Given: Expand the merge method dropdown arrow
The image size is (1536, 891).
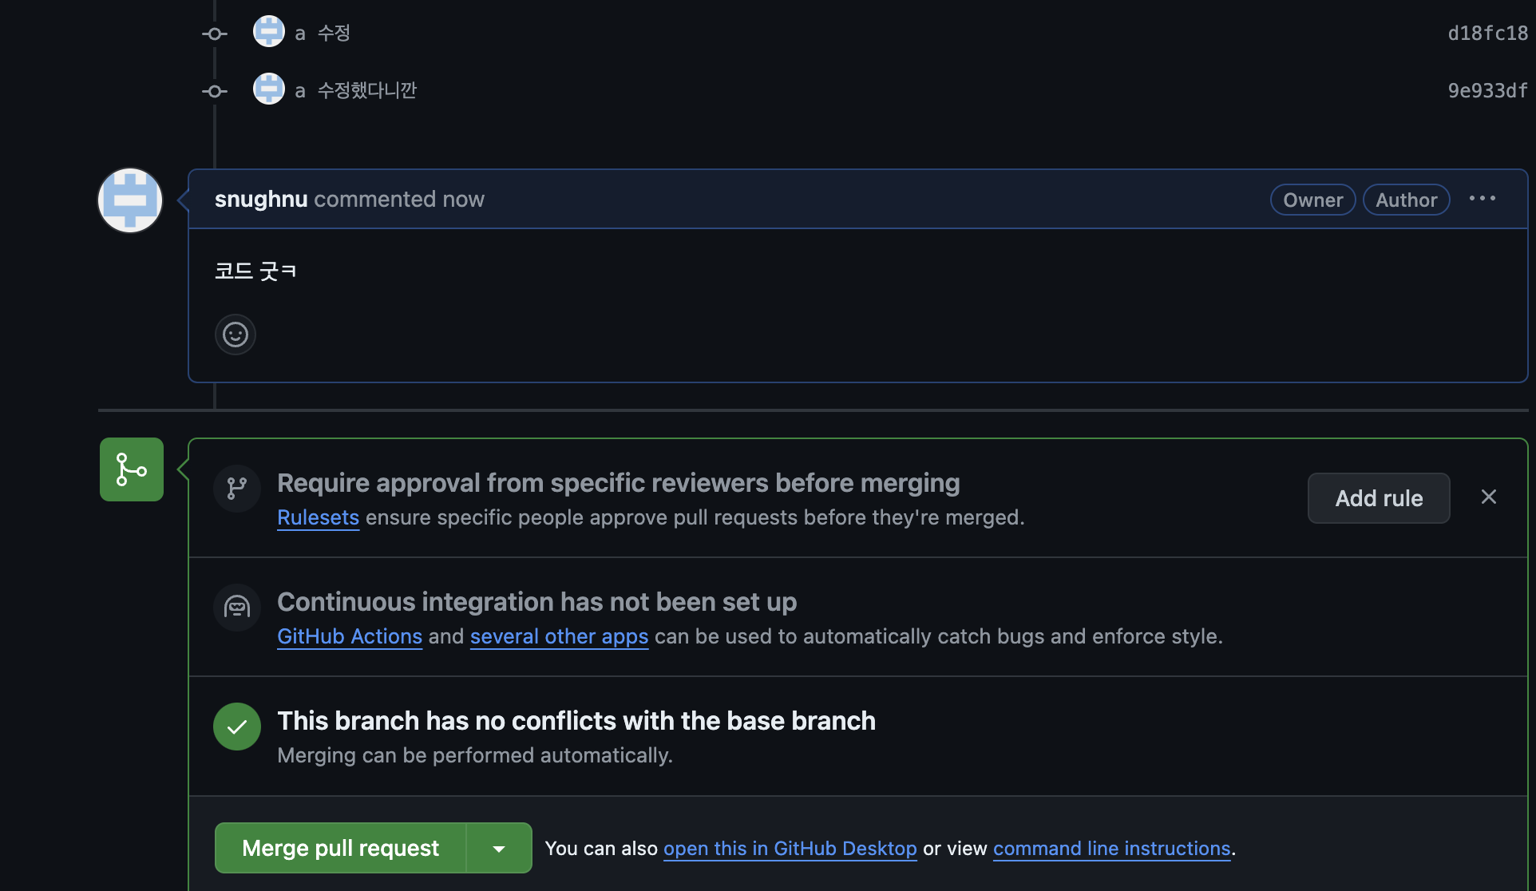Looking at the screenshot, I should 499,848.
